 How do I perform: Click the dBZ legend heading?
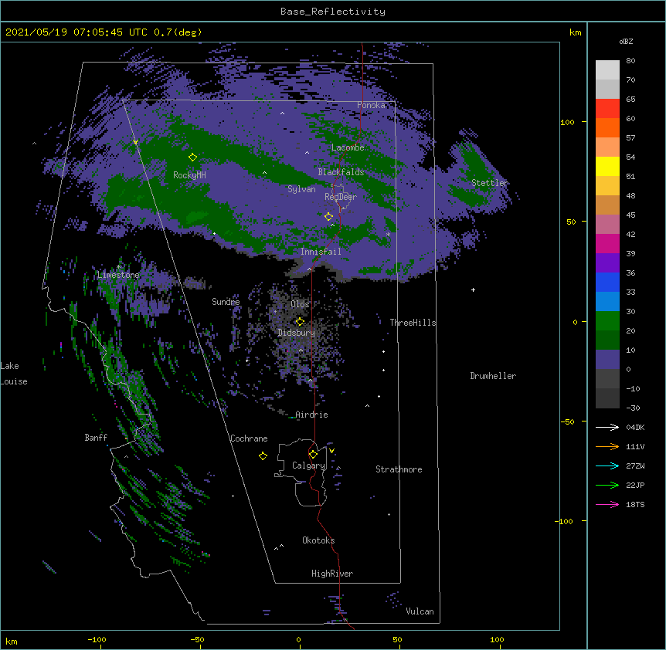pyautogui.click(x=626, y=41)
